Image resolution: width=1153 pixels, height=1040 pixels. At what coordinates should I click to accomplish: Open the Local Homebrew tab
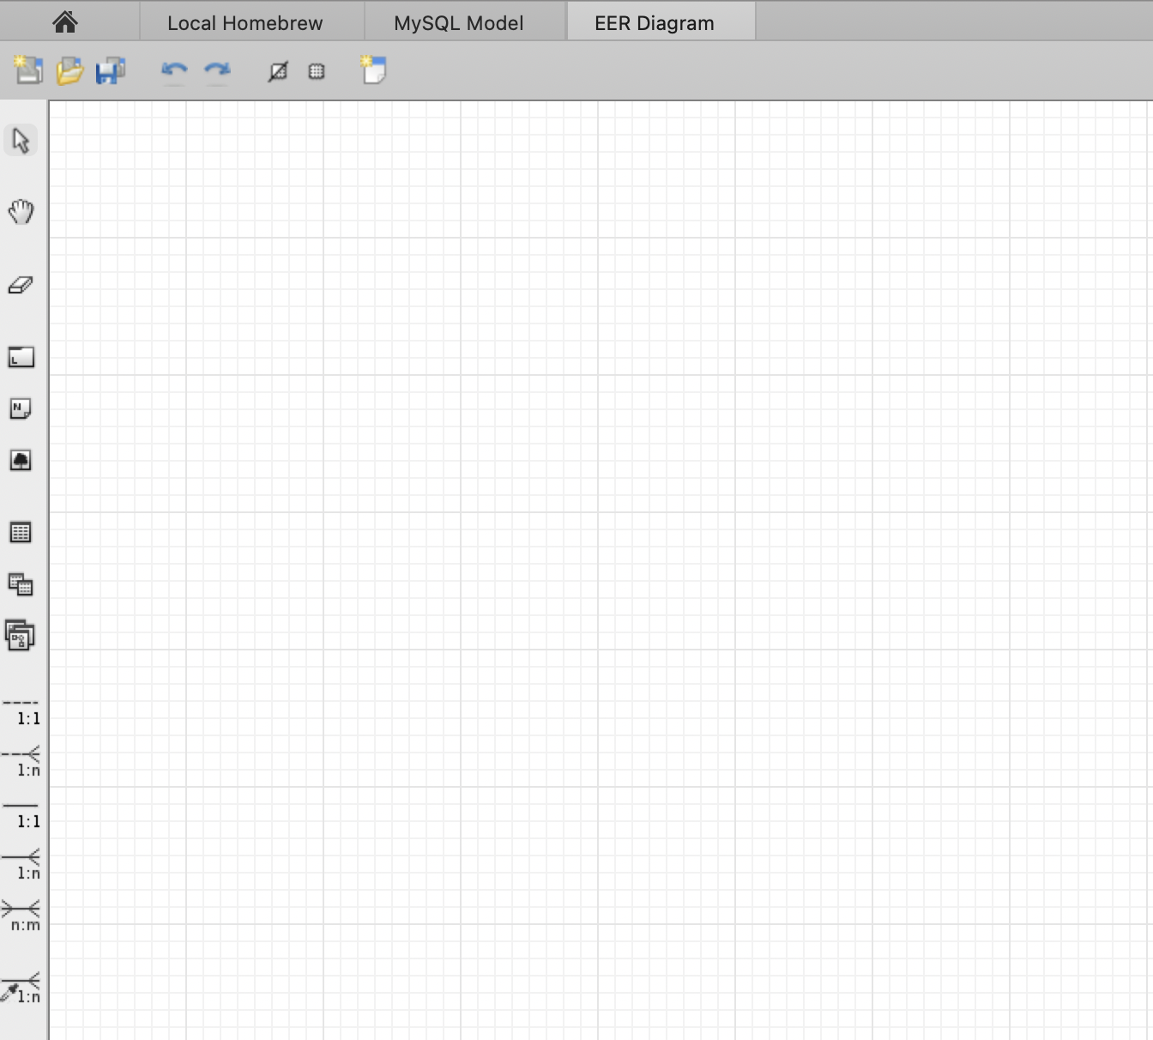coord(244,23)
